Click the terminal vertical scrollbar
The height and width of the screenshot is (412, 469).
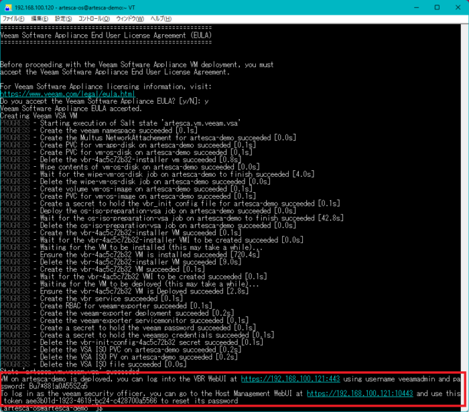(465, 216)
